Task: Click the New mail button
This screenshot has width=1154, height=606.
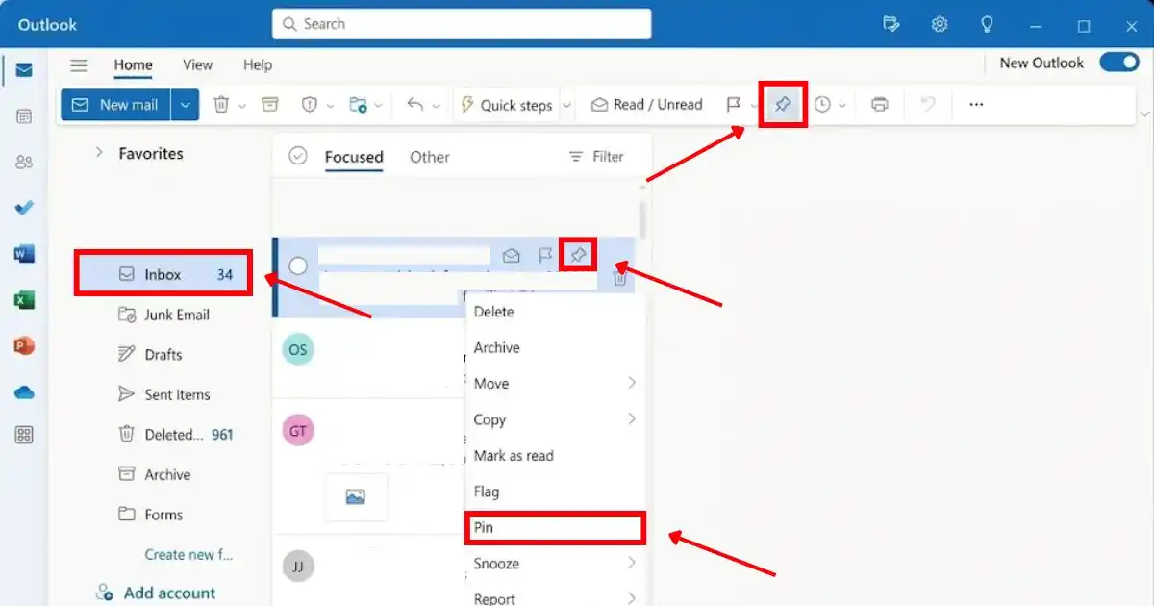Action: (x=115, y=105)
